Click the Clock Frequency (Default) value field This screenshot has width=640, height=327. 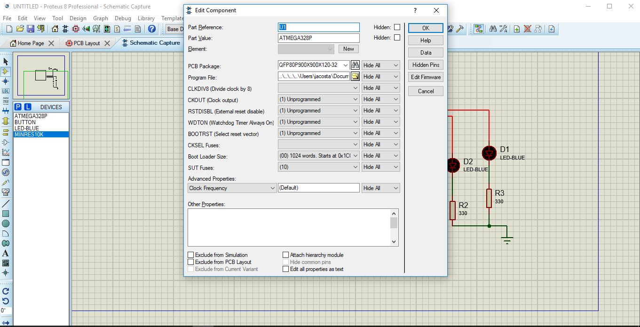(319, 188)
